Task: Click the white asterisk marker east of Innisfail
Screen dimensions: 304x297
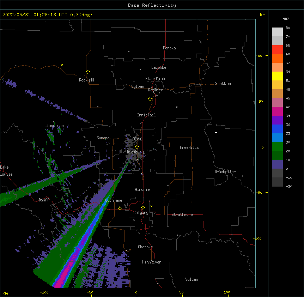Action: [x=177, y=107]
